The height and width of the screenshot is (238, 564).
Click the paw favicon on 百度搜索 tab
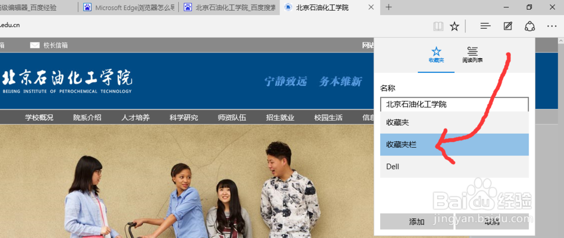point(187,7)
